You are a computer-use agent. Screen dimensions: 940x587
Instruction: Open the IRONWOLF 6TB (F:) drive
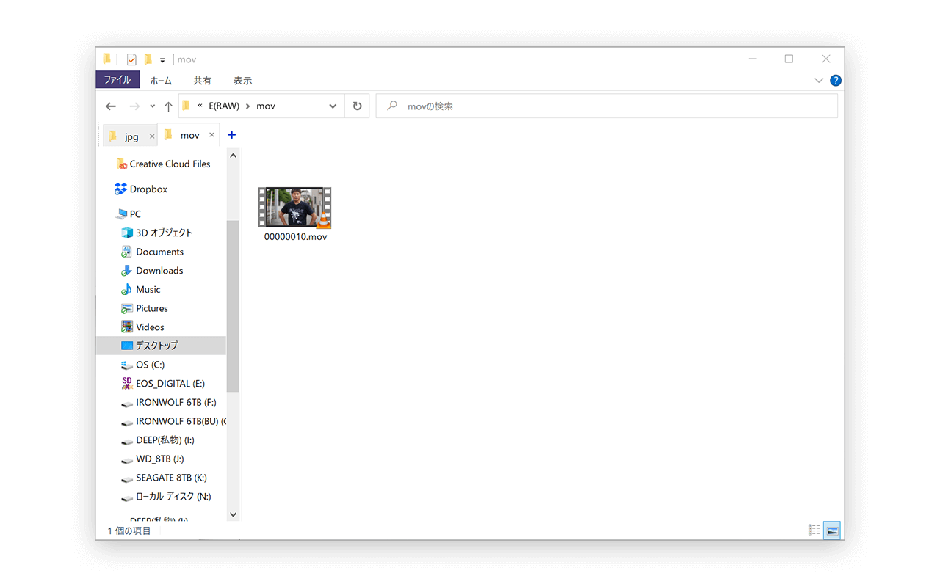pos(176,403)
